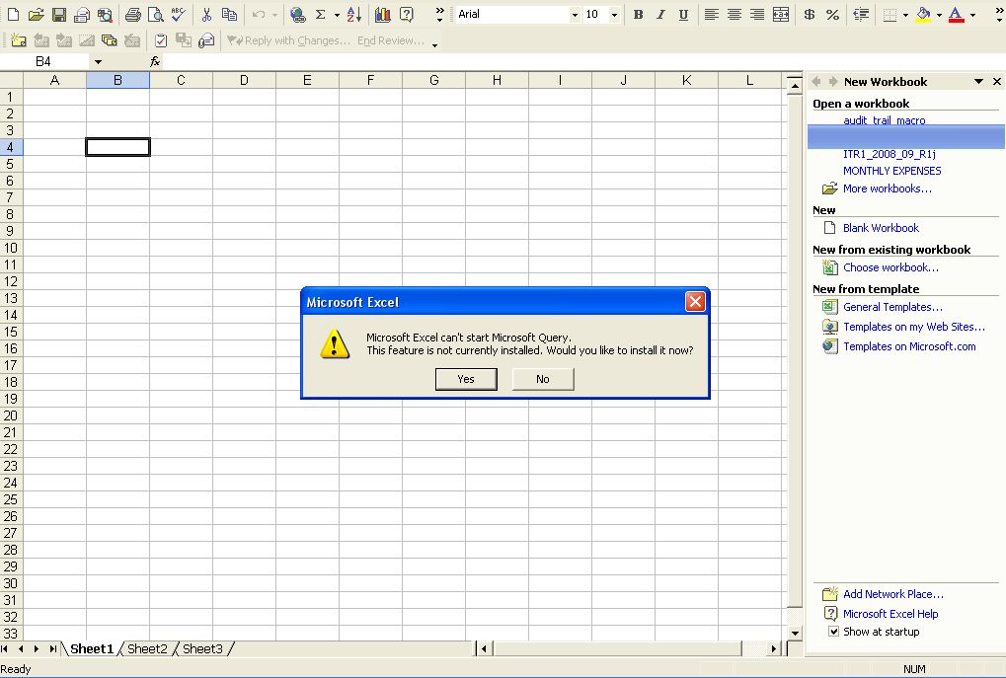1006x678 pixels.
Task: Open Print Preview from the toolbar
Action: tap(155, 14)
